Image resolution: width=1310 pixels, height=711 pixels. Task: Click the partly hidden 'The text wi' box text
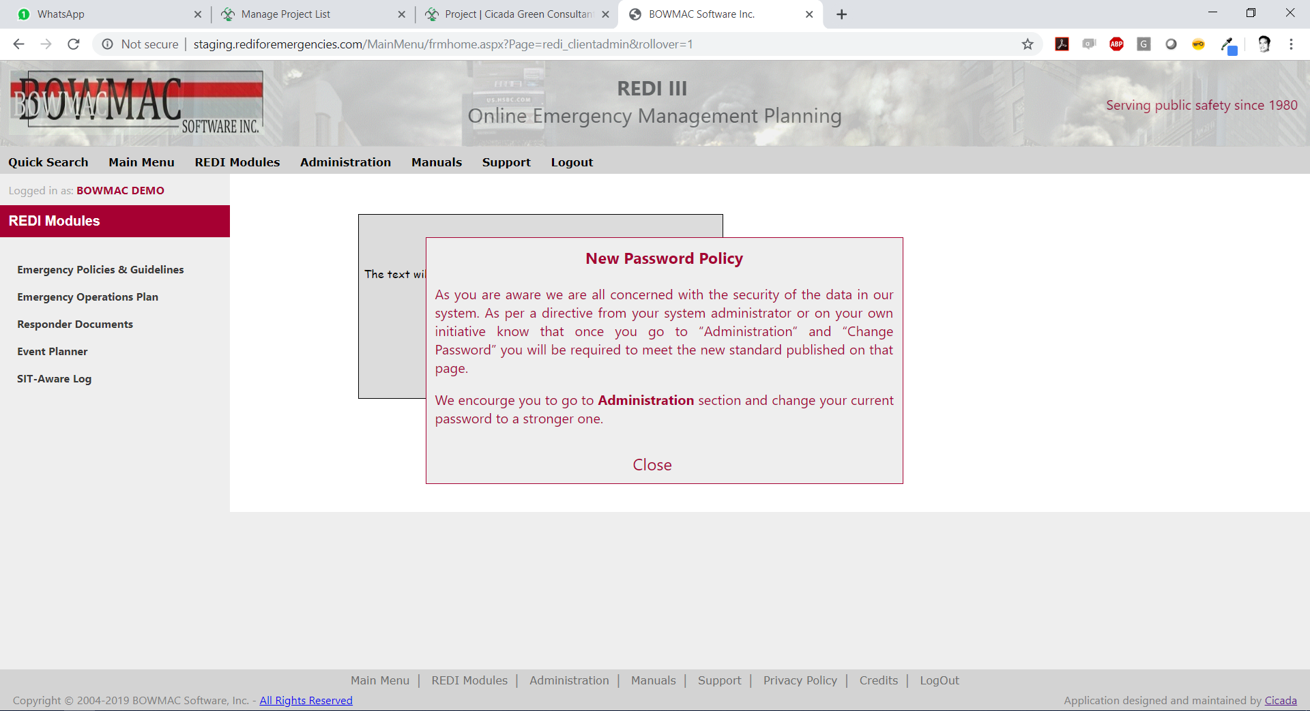(x=394, y=274)
